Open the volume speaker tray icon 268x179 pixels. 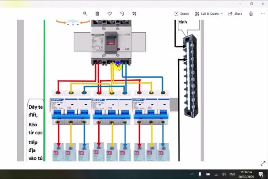click(x=224, y=175)
